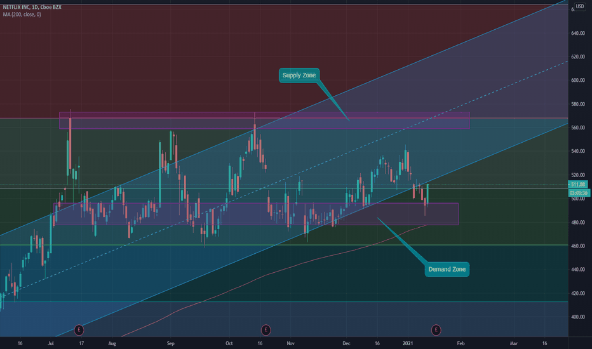Click the 480.00 price axis label

point(578,222)
